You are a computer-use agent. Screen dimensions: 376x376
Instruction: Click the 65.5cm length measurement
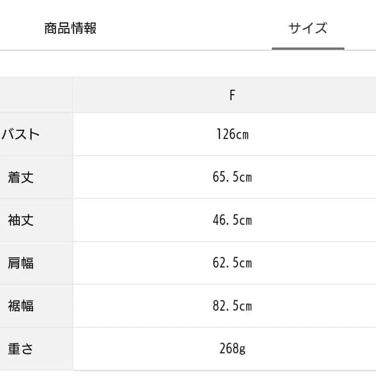(x=232, y=177)
